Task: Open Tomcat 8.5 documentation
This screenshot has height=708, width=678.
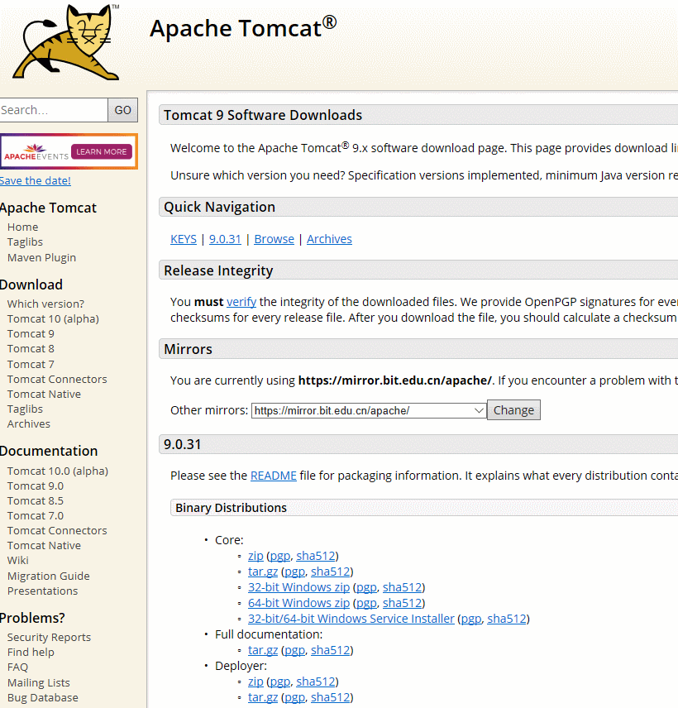Action: tap(36, 500)
